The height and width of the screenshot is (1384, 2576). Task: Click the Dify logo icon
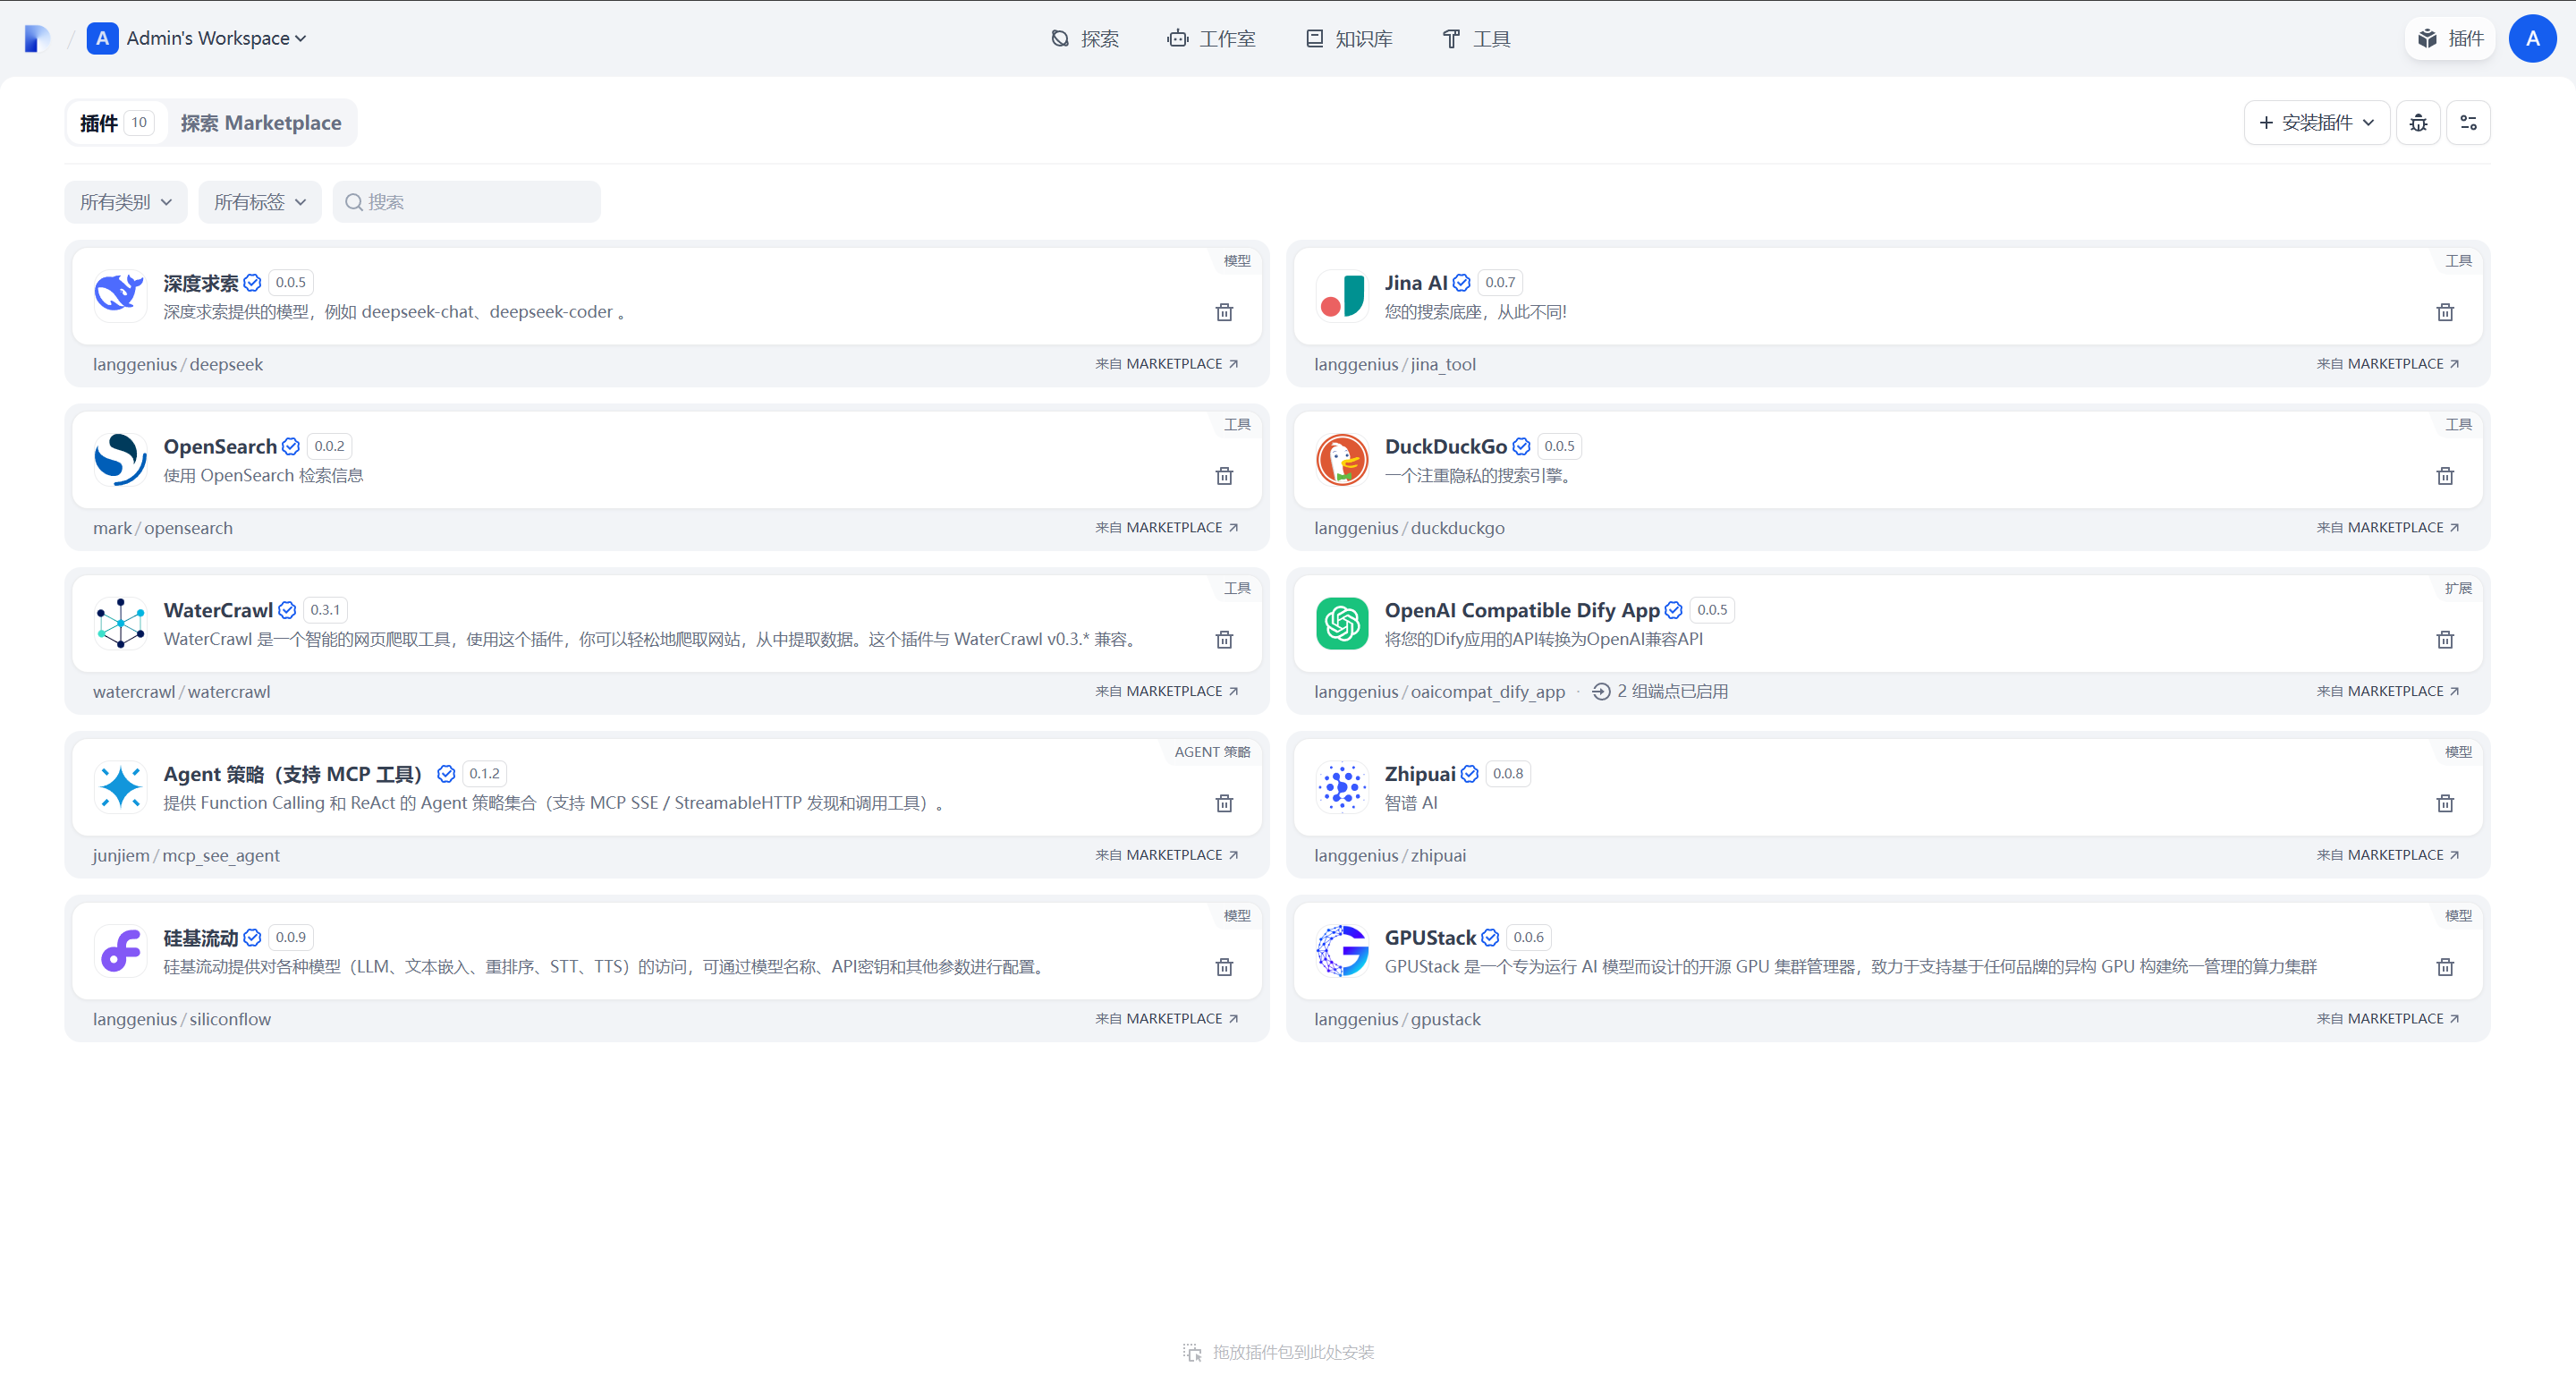pyautogui.click(x=37, y=38)
